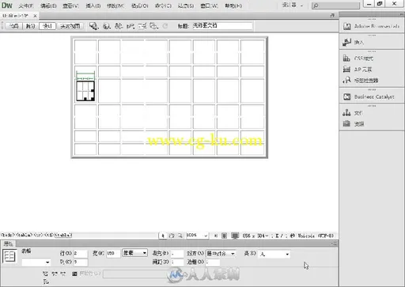Select the small nested table on the canvas
Screen dimensions: 405x287
(85, 91)
